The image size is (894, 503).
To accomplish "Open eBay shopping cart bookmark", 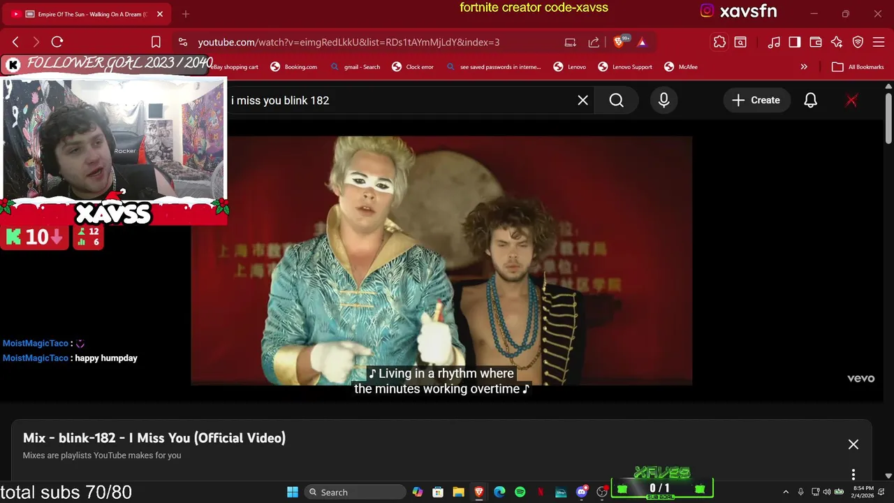I will [236, 67].
